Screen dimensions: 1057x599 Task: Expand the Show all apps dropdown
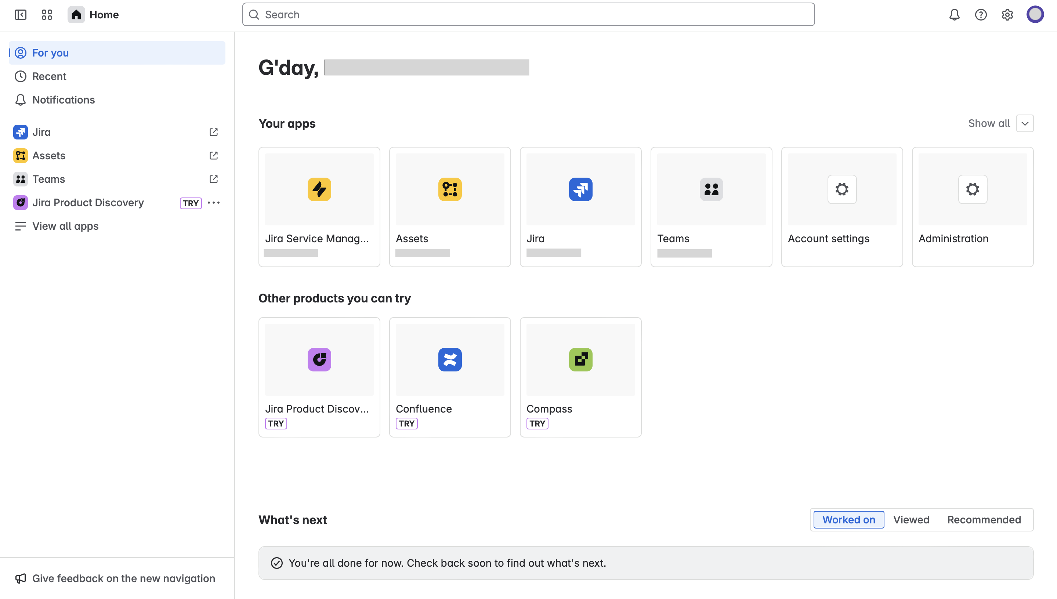(x=1025, y=123)
